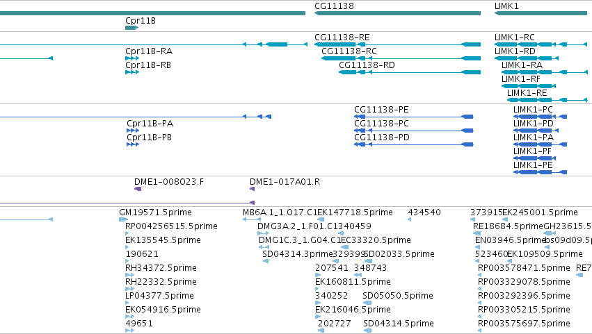Image resolution: width=592 pixels, height=334 pixels.
Task: Select the SD02033.5prime EST label
Action: (x=399, y=254)
